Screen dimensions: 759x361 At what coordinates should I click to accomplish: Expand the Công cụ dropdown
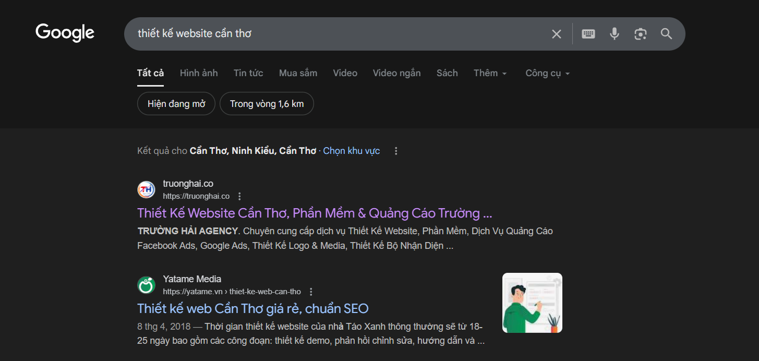[548, 73]
